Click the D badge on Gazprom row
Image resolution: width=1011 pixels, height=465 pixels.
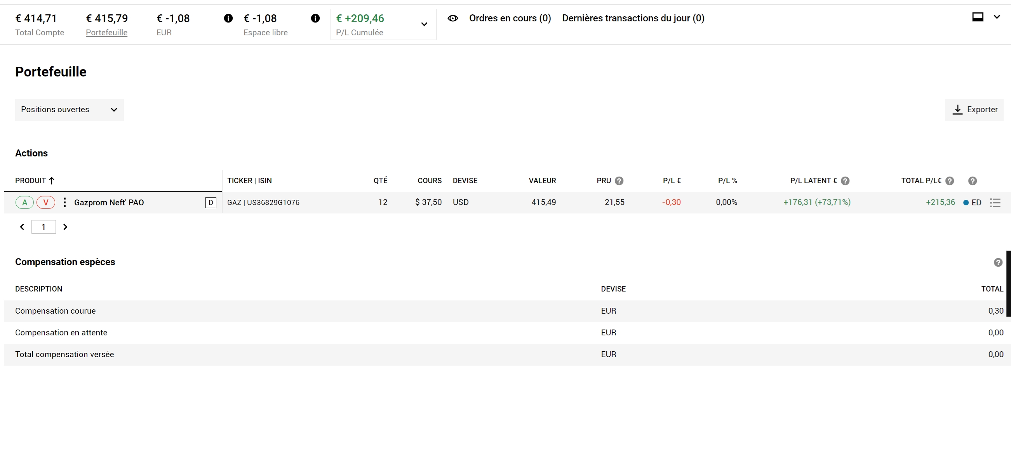coord(211,202)
